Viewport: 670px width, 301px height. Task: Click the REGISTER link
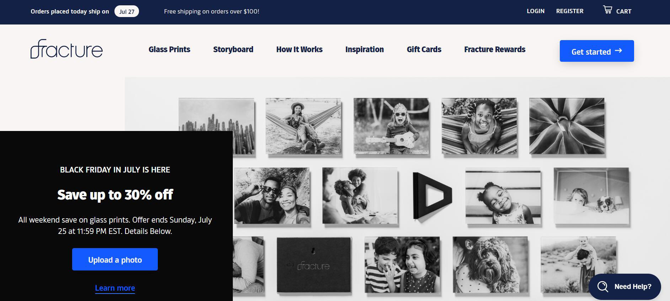point(570,11)
